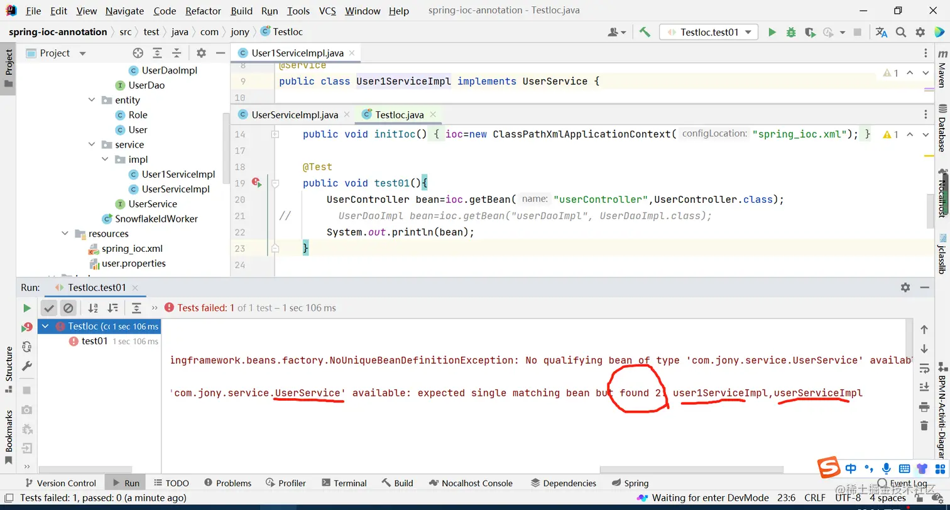Collapse the entity folder in project tree
This screenshot has width=950, height=510.
(x=92, y=100)
